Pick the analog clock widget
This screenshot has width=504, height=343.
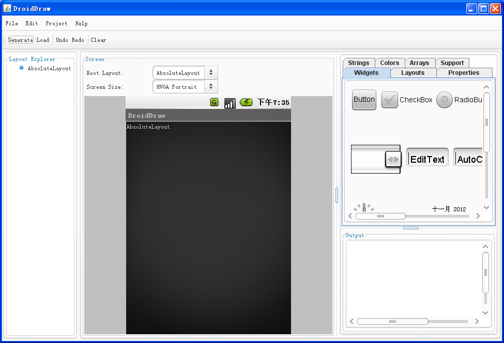tap(364, 208)
